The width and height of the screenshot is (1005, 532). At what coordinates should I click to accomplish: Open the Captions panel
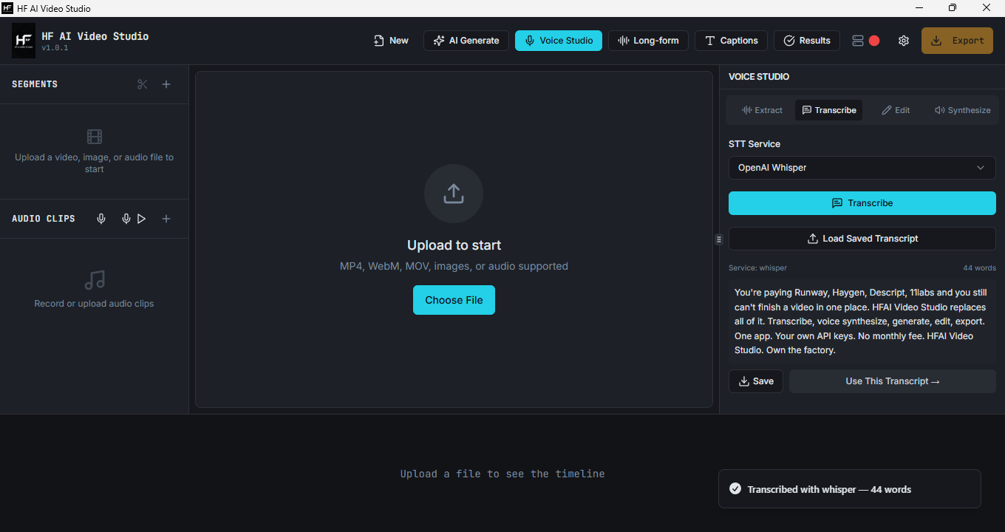(731, 41)
